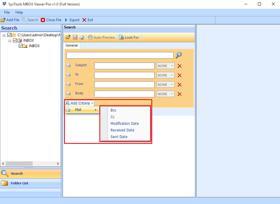The image size is (280, 204).
Task: Click the left scroll arrow of folder tree
Action: (x=3, y=164)
